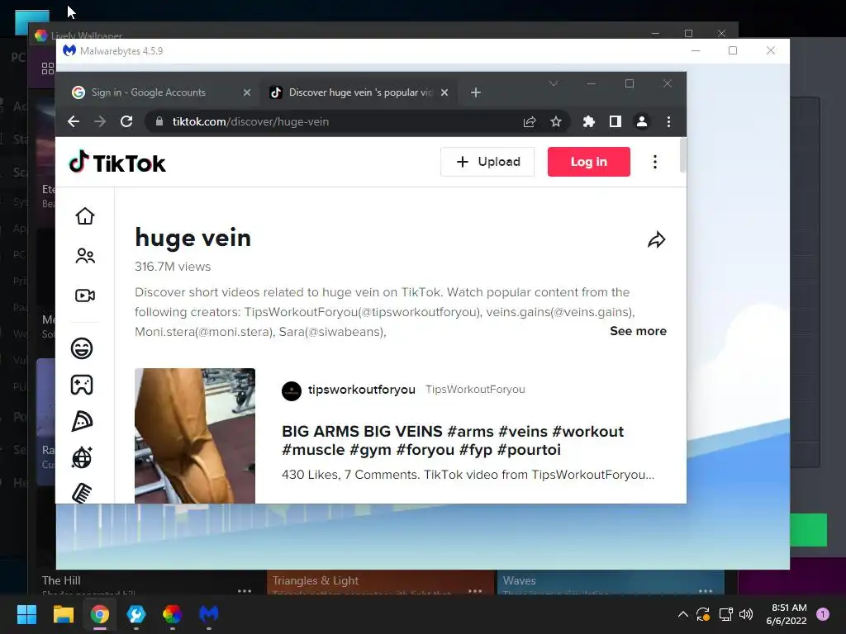Click the Log in button
846x634 pixels.
point(588,162)
